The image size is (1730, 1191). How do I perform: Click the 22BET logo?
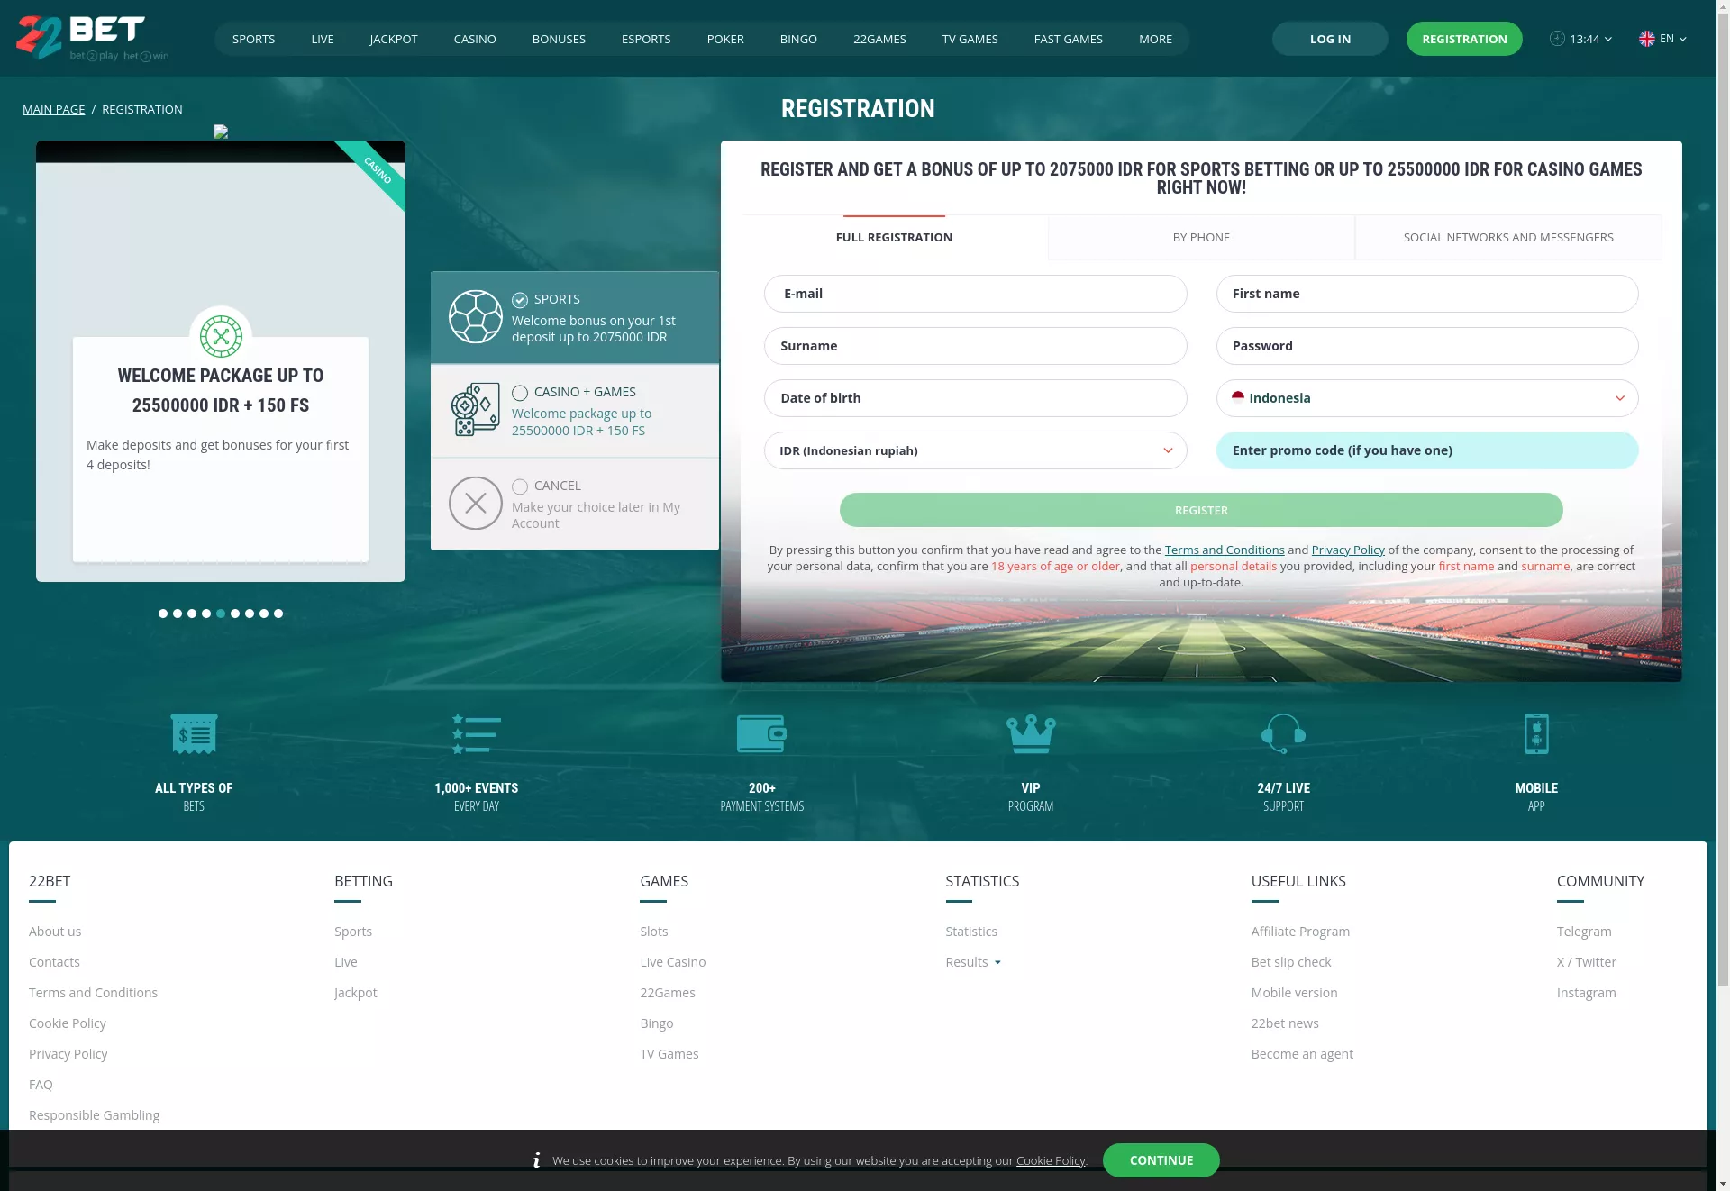(x=93, y=38)
